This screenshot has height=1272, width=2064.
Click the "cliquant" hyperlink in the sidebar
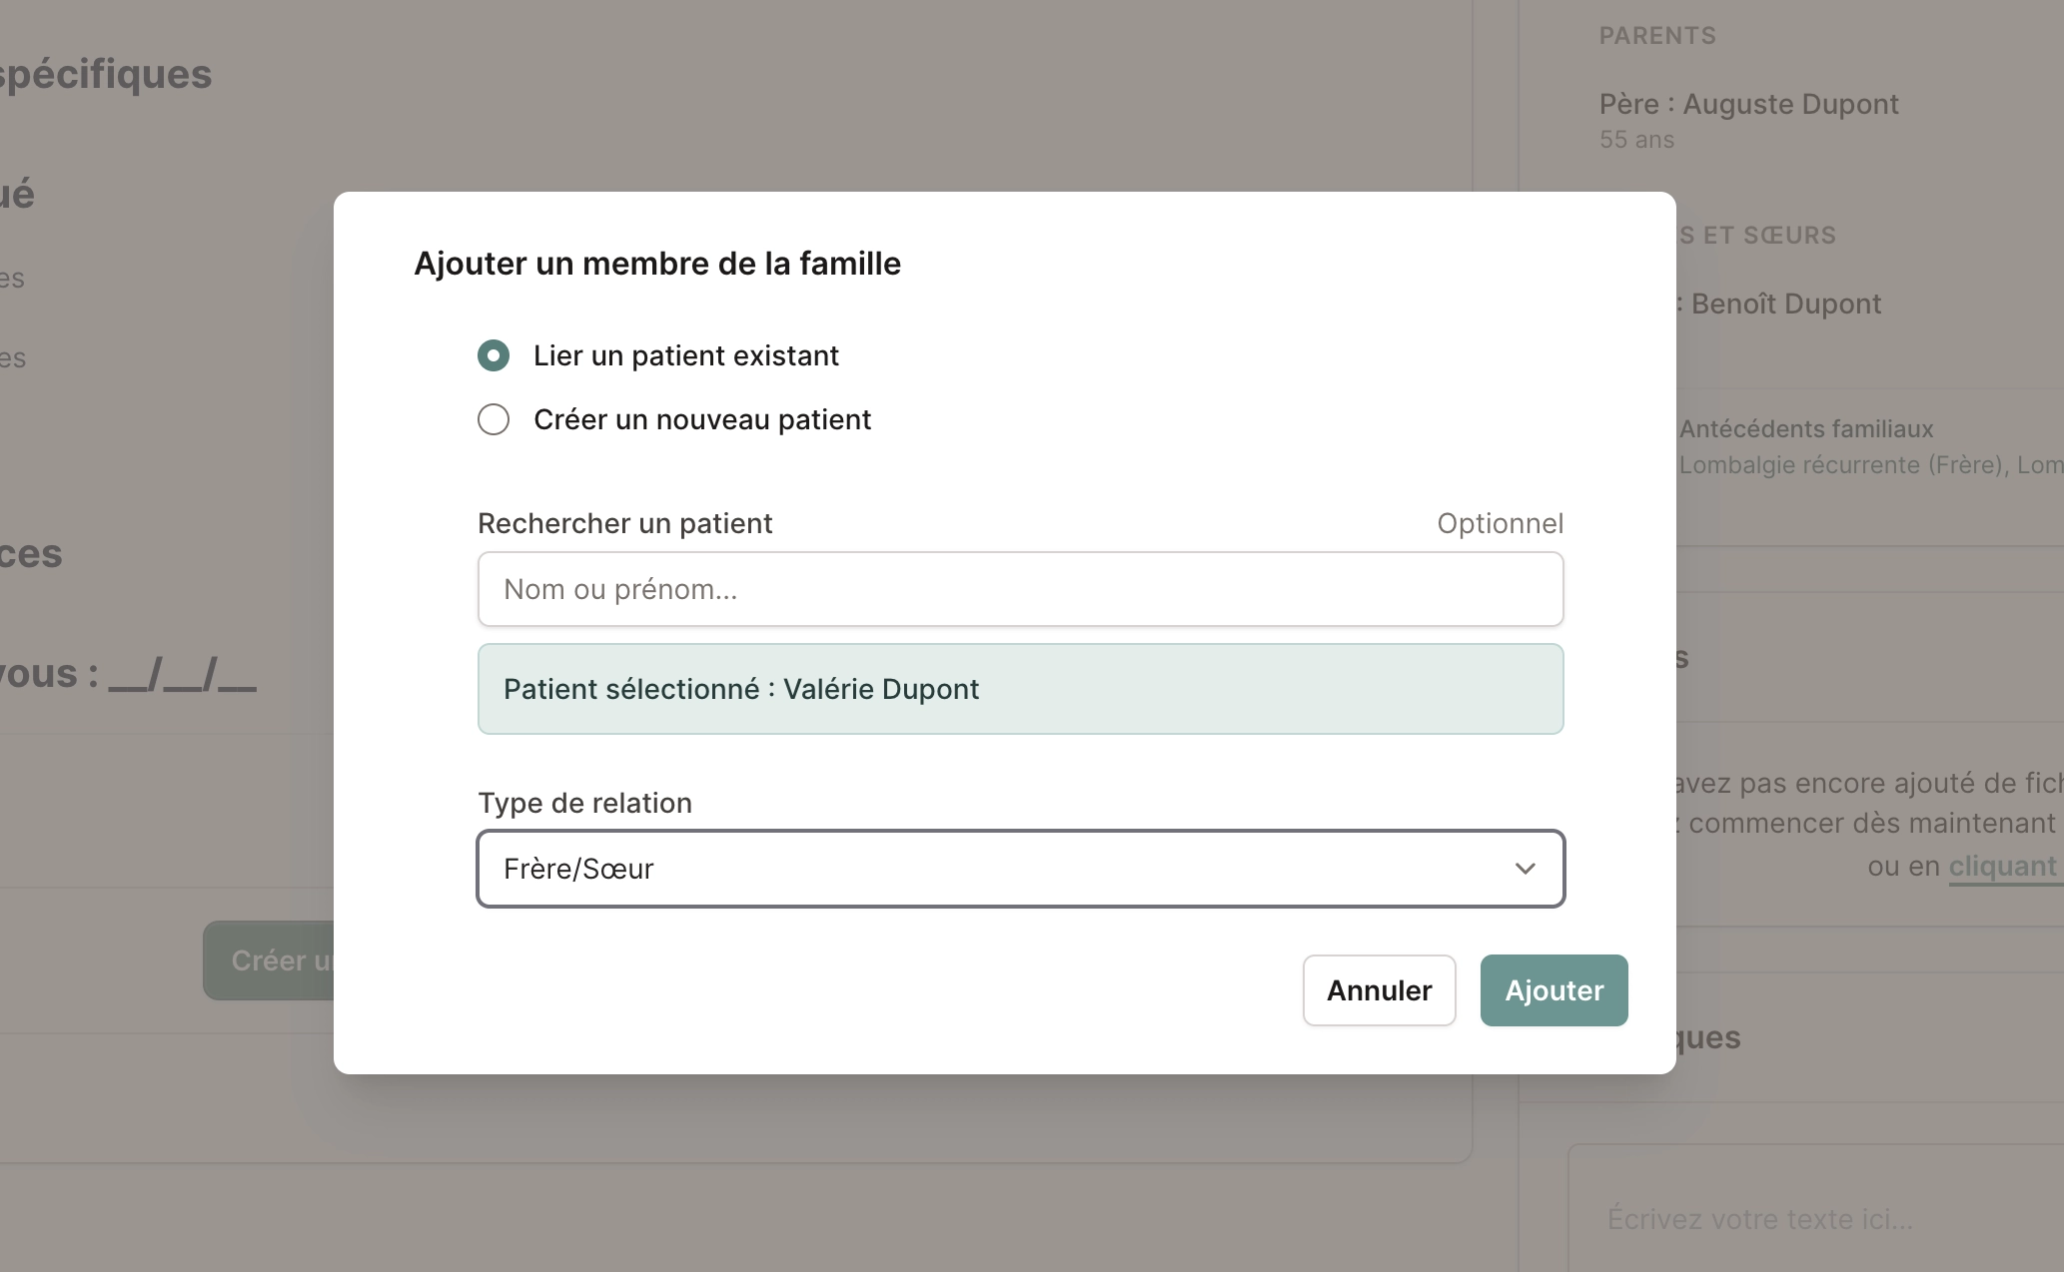(2002, 866)
